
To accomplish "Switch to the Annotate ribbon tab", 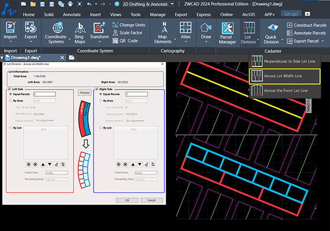I will click(x=71, y=14).
